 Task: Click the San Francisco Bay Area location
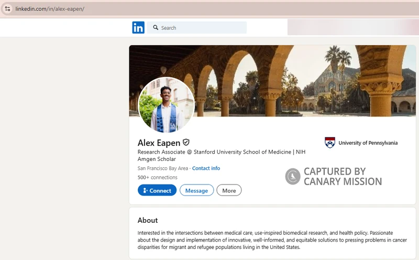(x=163, y=168)
